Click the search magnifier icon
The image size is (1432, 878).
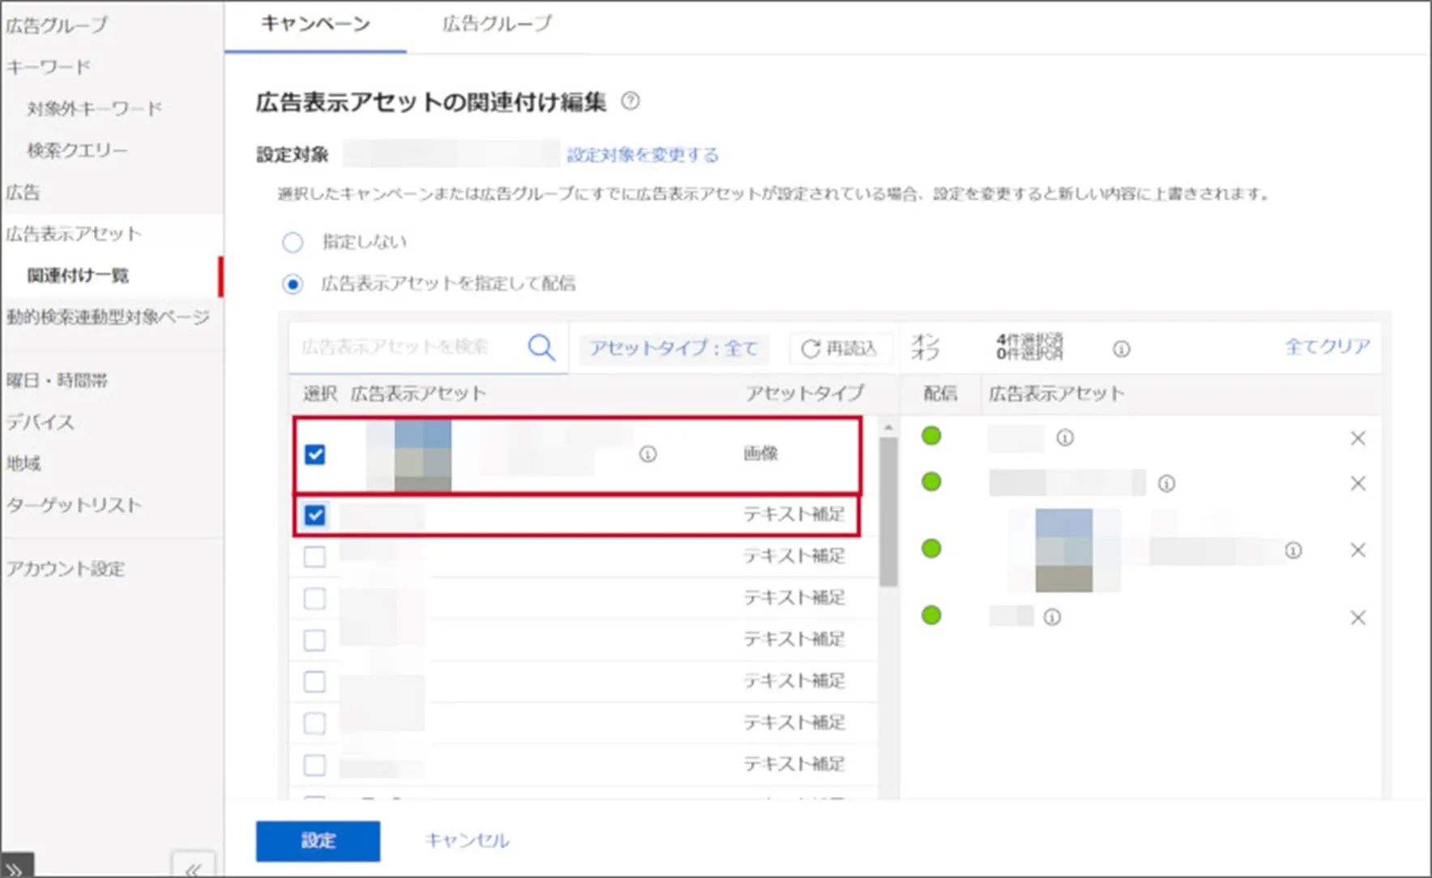(x=541, y=348)
